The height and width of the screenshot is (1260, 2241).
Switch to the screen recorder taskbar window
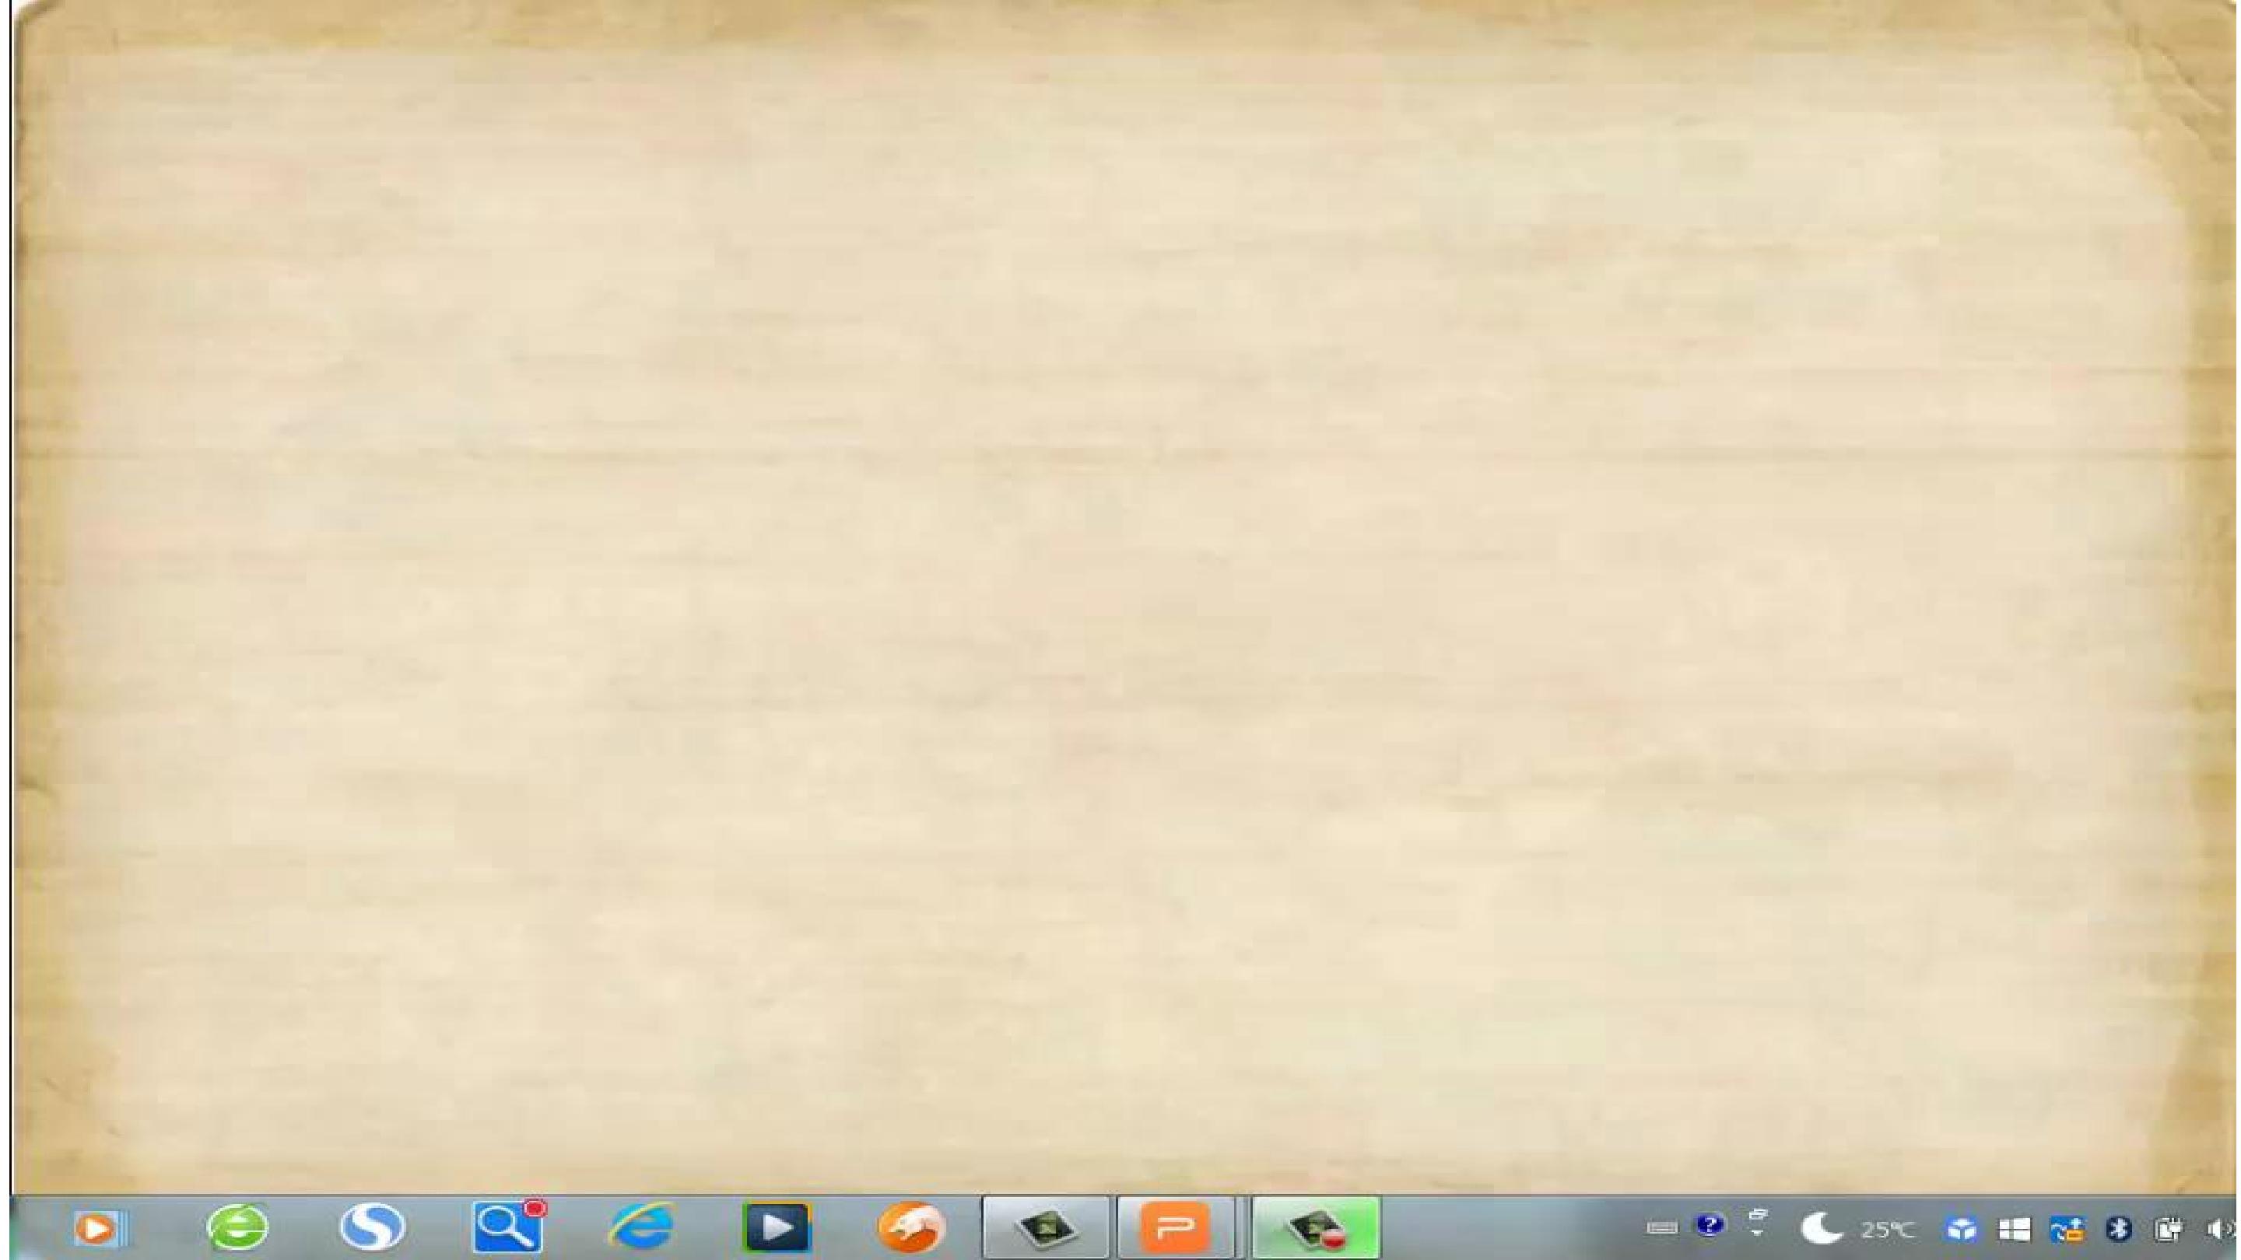(x=1047, y=1228)
